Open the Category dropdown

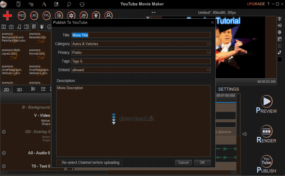[208, 44]
